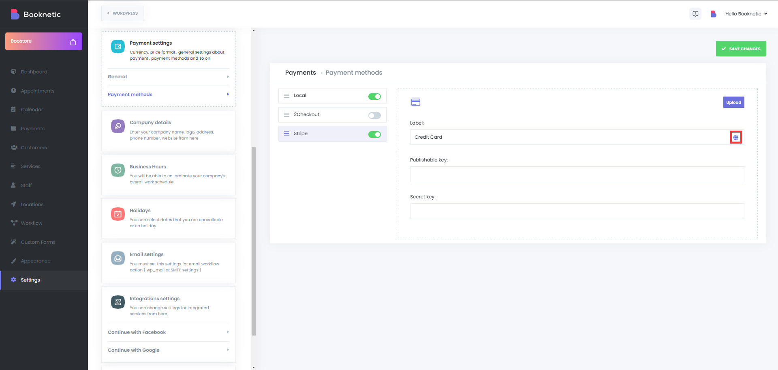The height and width of the screenshot is (370, 778).
Task: Click the Integrations settings dark icon
Action: (118, 302)
